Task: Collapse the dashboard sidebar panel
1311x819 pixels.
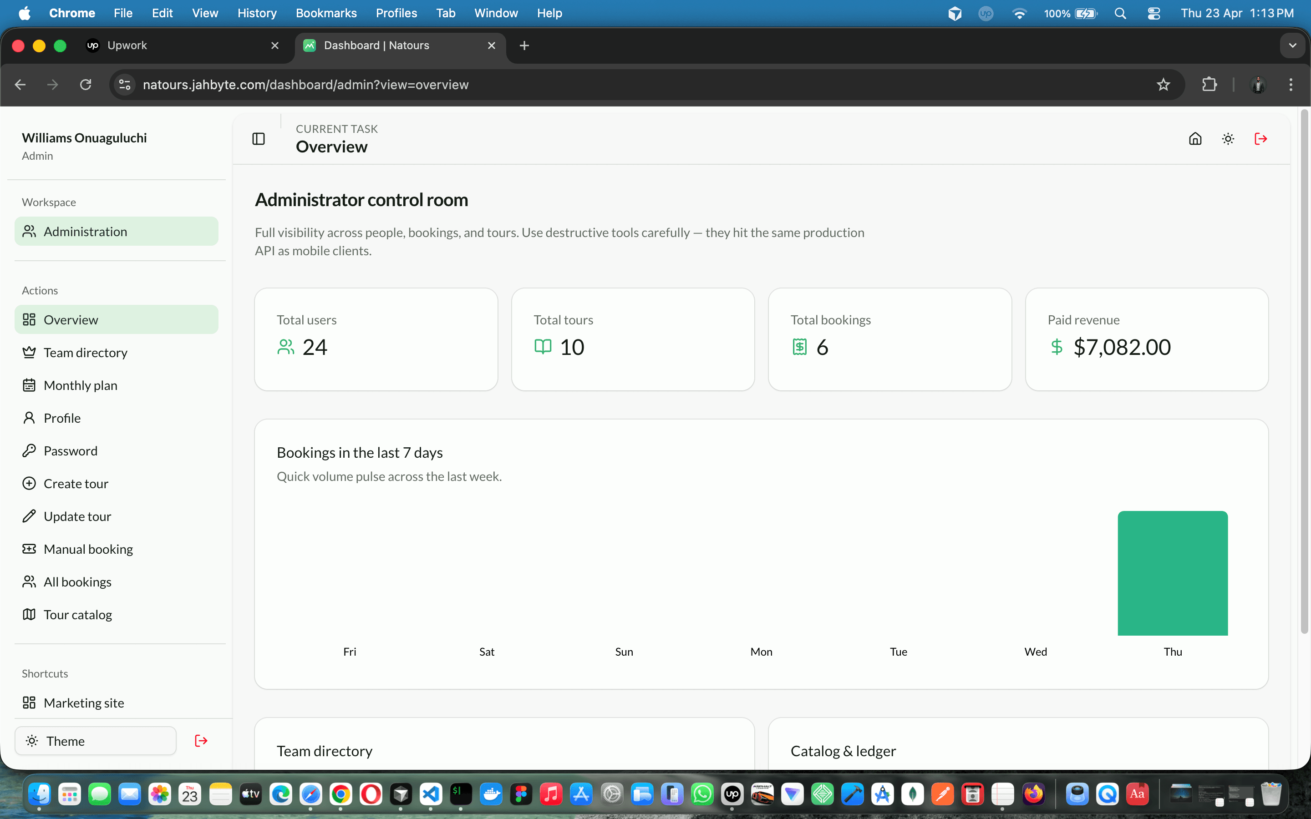Action: [259, 139]
